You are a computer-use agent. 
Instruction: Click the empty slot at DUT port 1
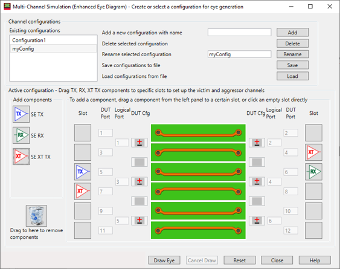tap(83, 132)
